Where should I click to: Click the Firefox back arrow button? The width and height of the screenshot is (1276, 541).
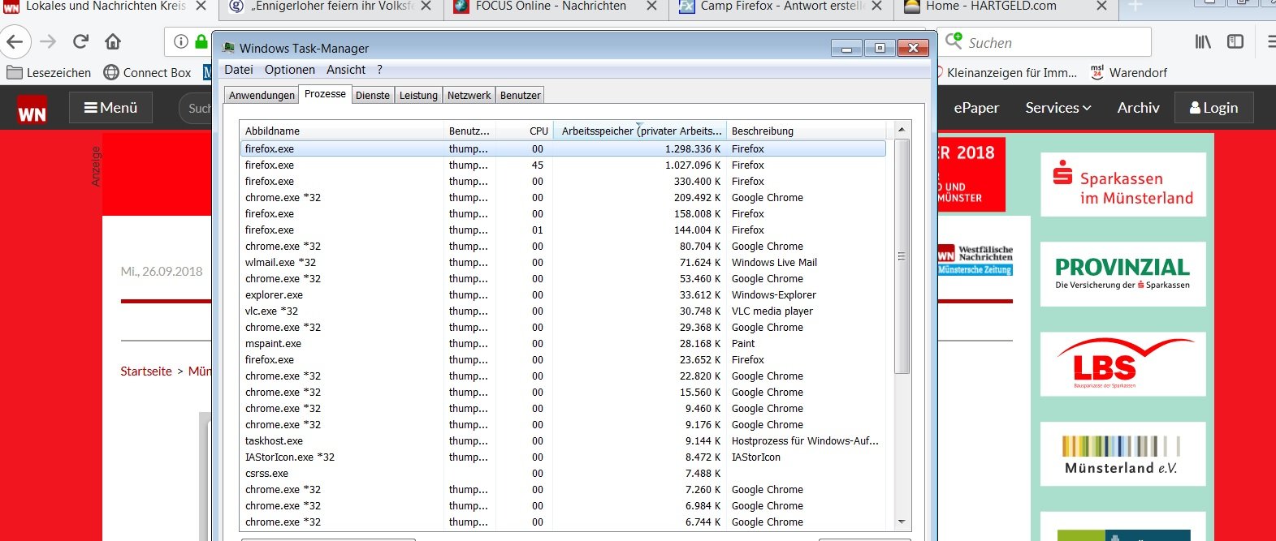(x=15, y=41)
